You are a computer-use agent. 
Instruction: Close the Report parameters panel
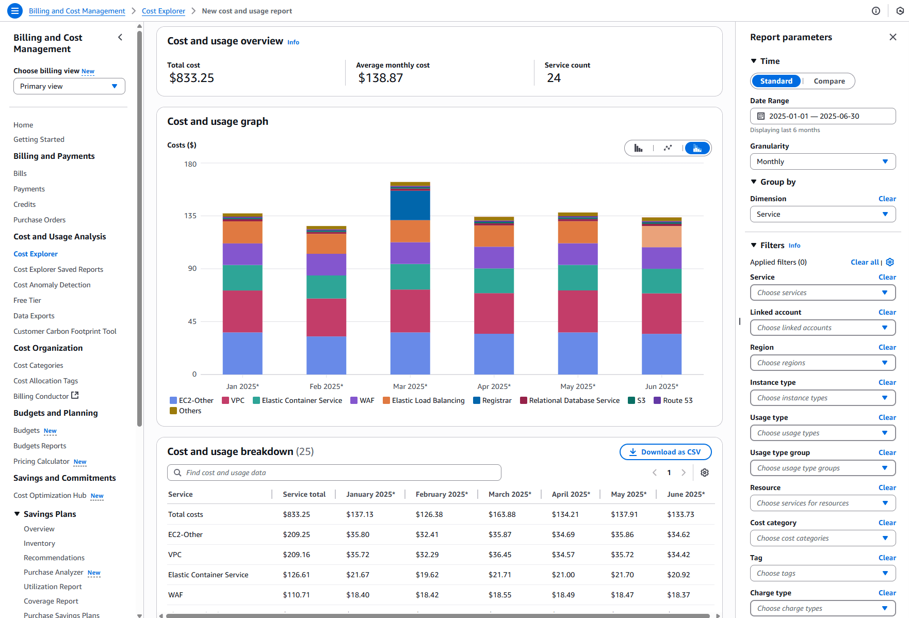893,37
